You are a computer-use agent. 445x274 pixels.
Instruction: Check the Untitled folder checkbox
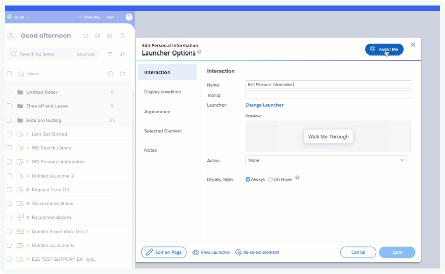coord(10,92)
